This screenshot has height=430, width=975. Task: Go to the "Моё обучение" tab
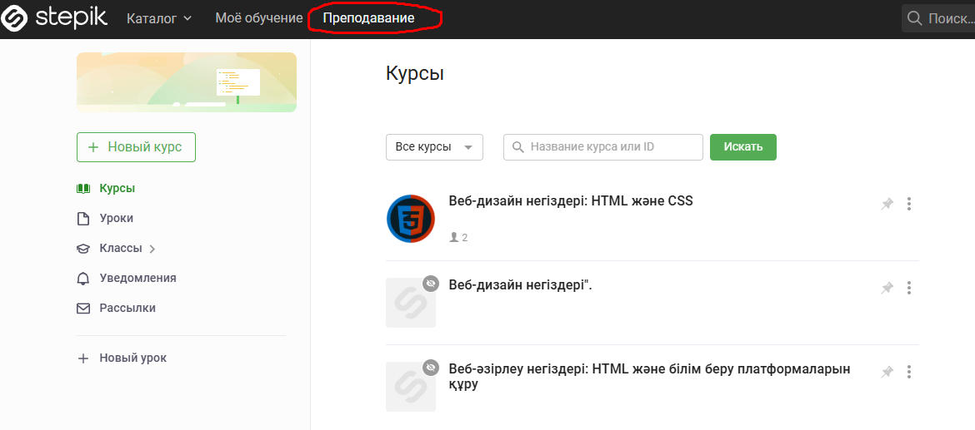click(x=258, y=18)
